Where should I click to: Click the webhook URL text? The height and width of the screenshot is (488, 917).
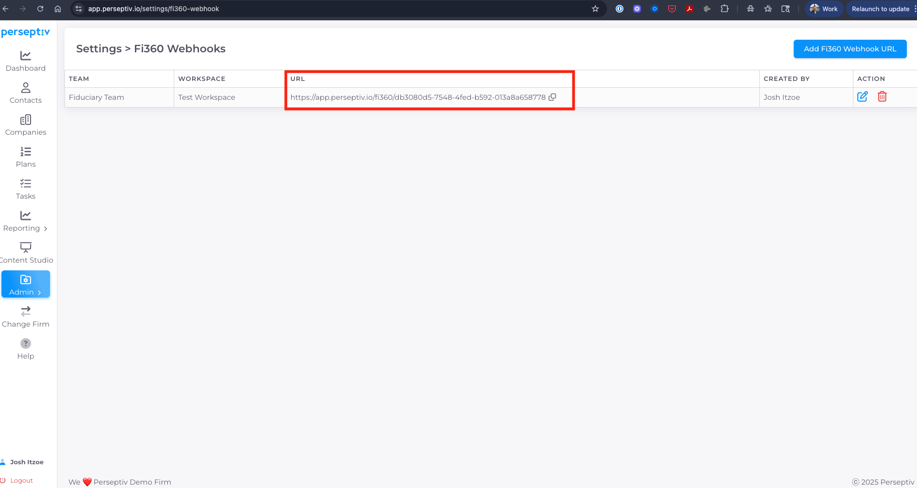click(418, 97)
